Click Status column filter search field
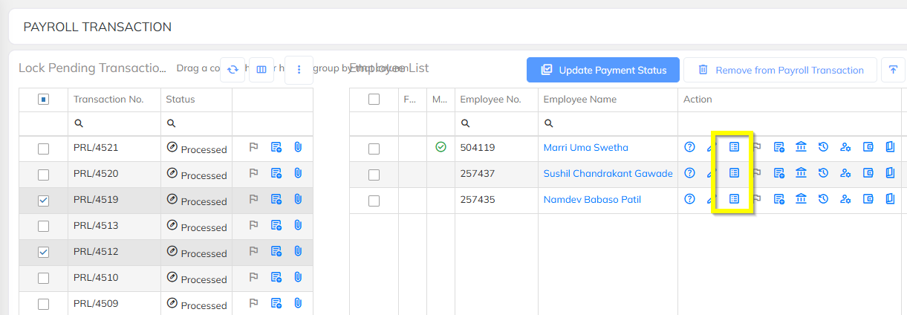Viewport: 907px width, 315px height. pos(196,123)
